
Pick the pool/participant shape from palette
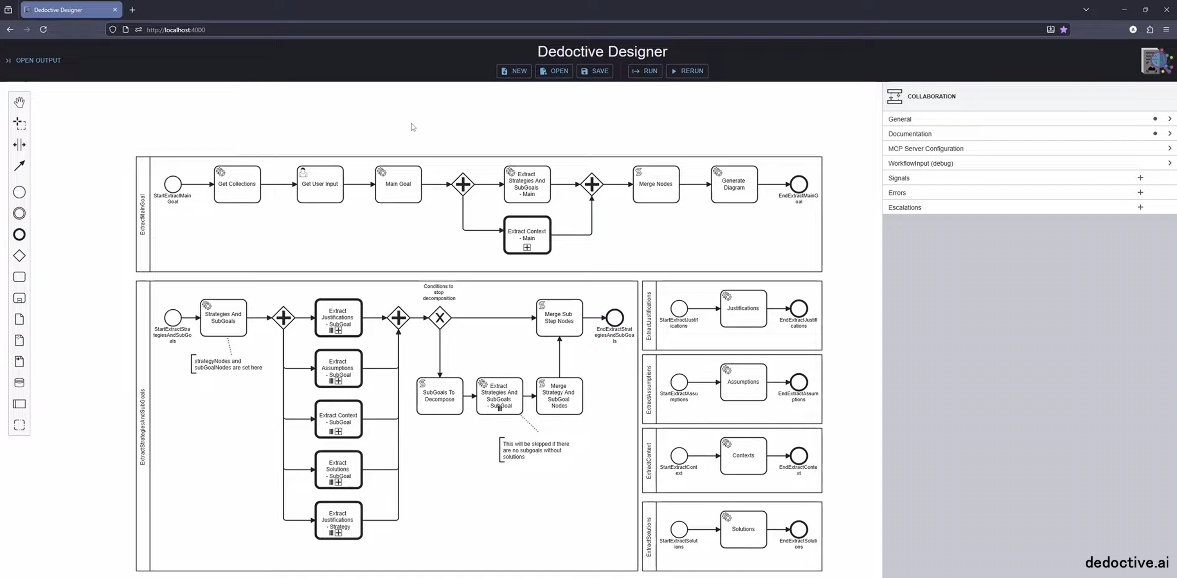tap(19, 404)
